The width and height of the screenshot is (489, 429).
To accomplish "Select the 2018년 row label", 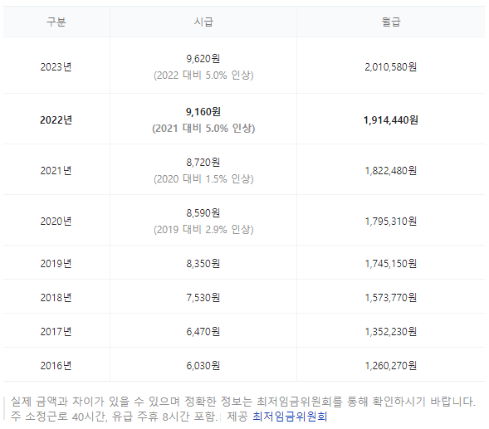I will pos(56,298).
